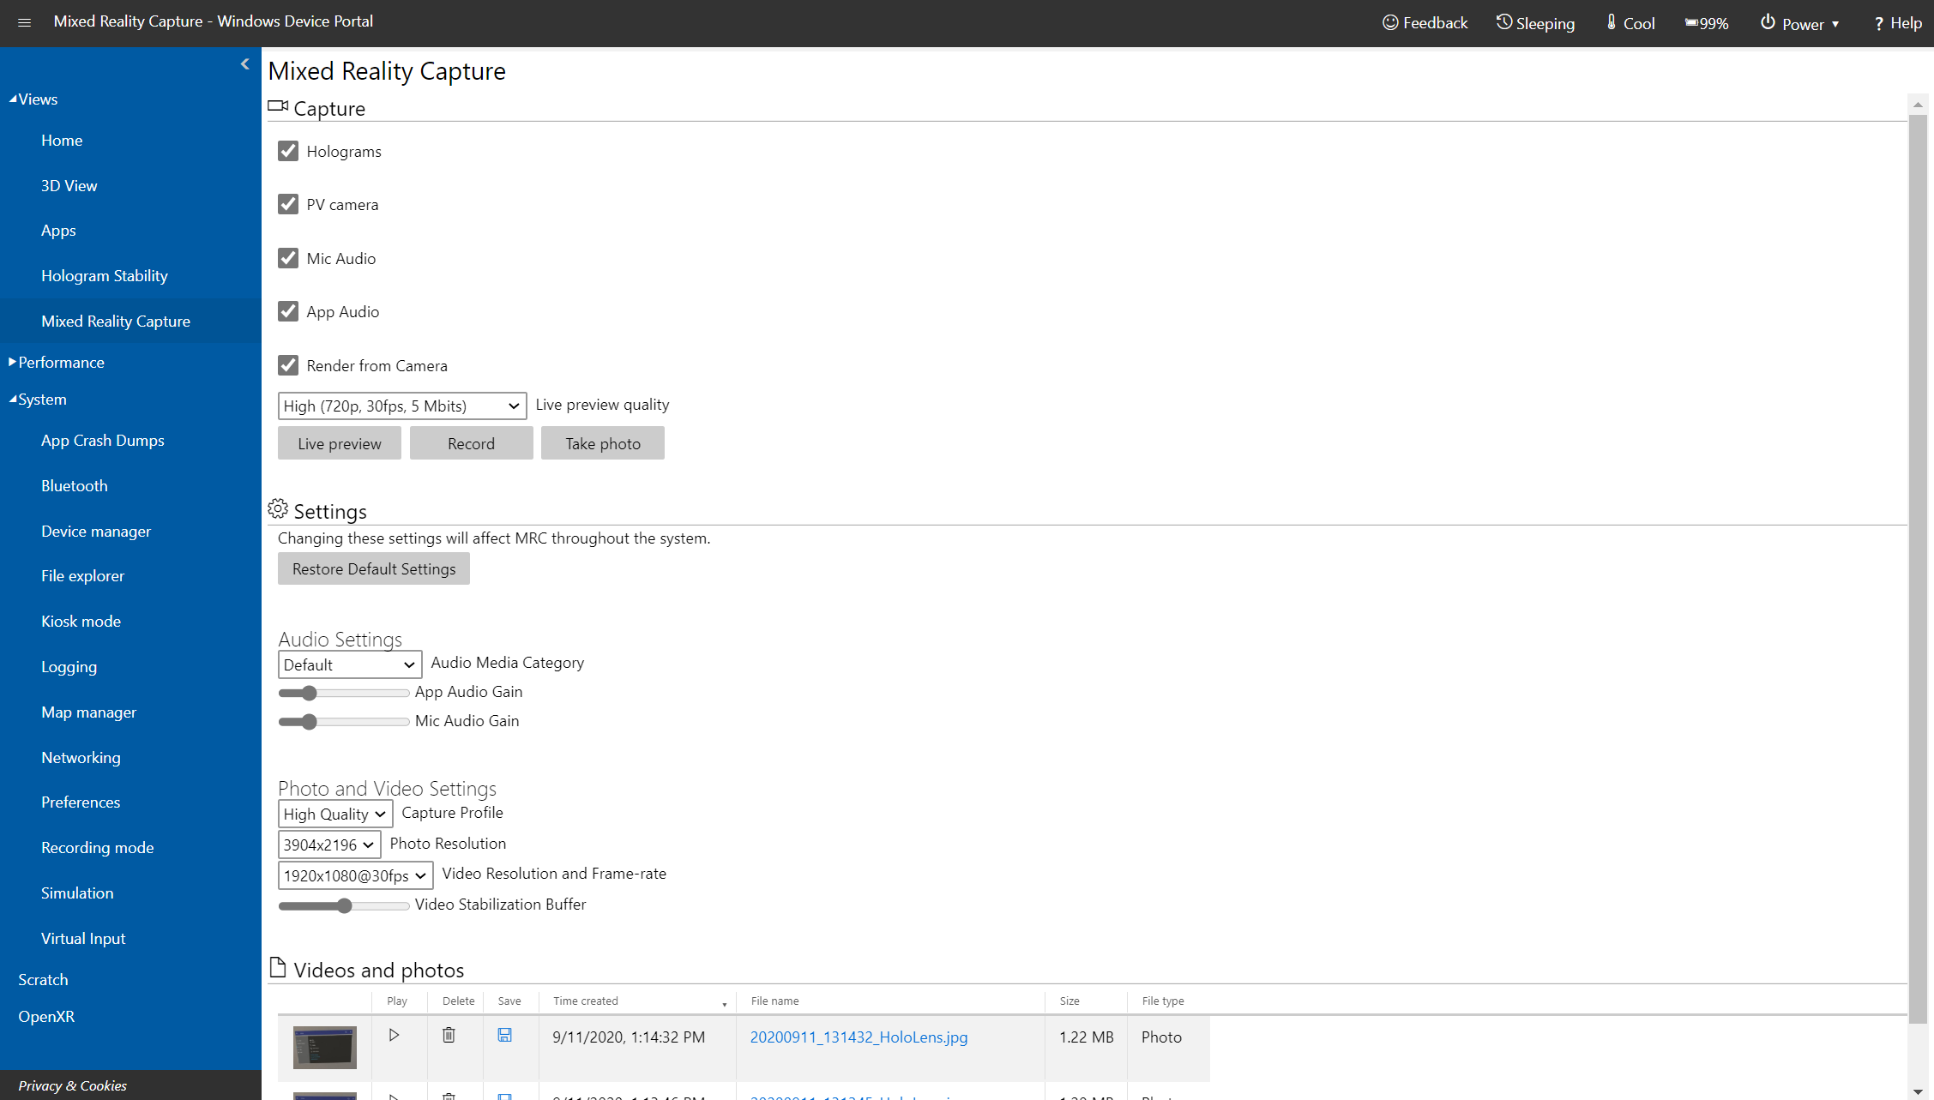Open Mixed Reality Capture from sidebar
This screenshot has width=1934, height=1100.
(x=116, y=320)
